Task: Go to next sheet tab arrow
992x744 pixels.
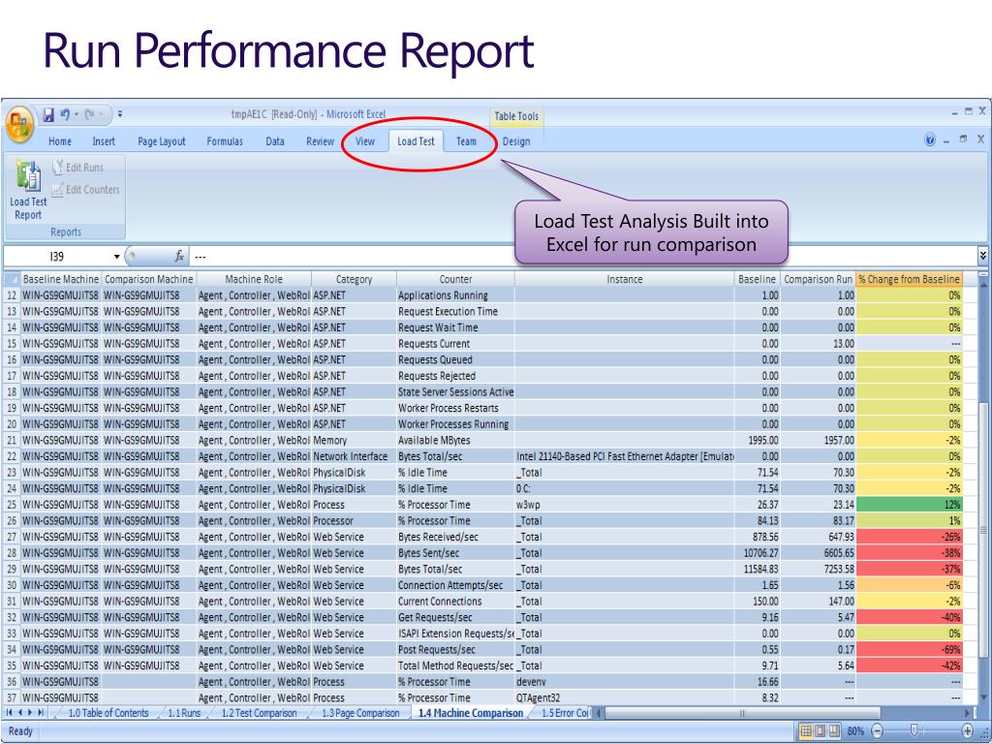Action: pos(30,713)
